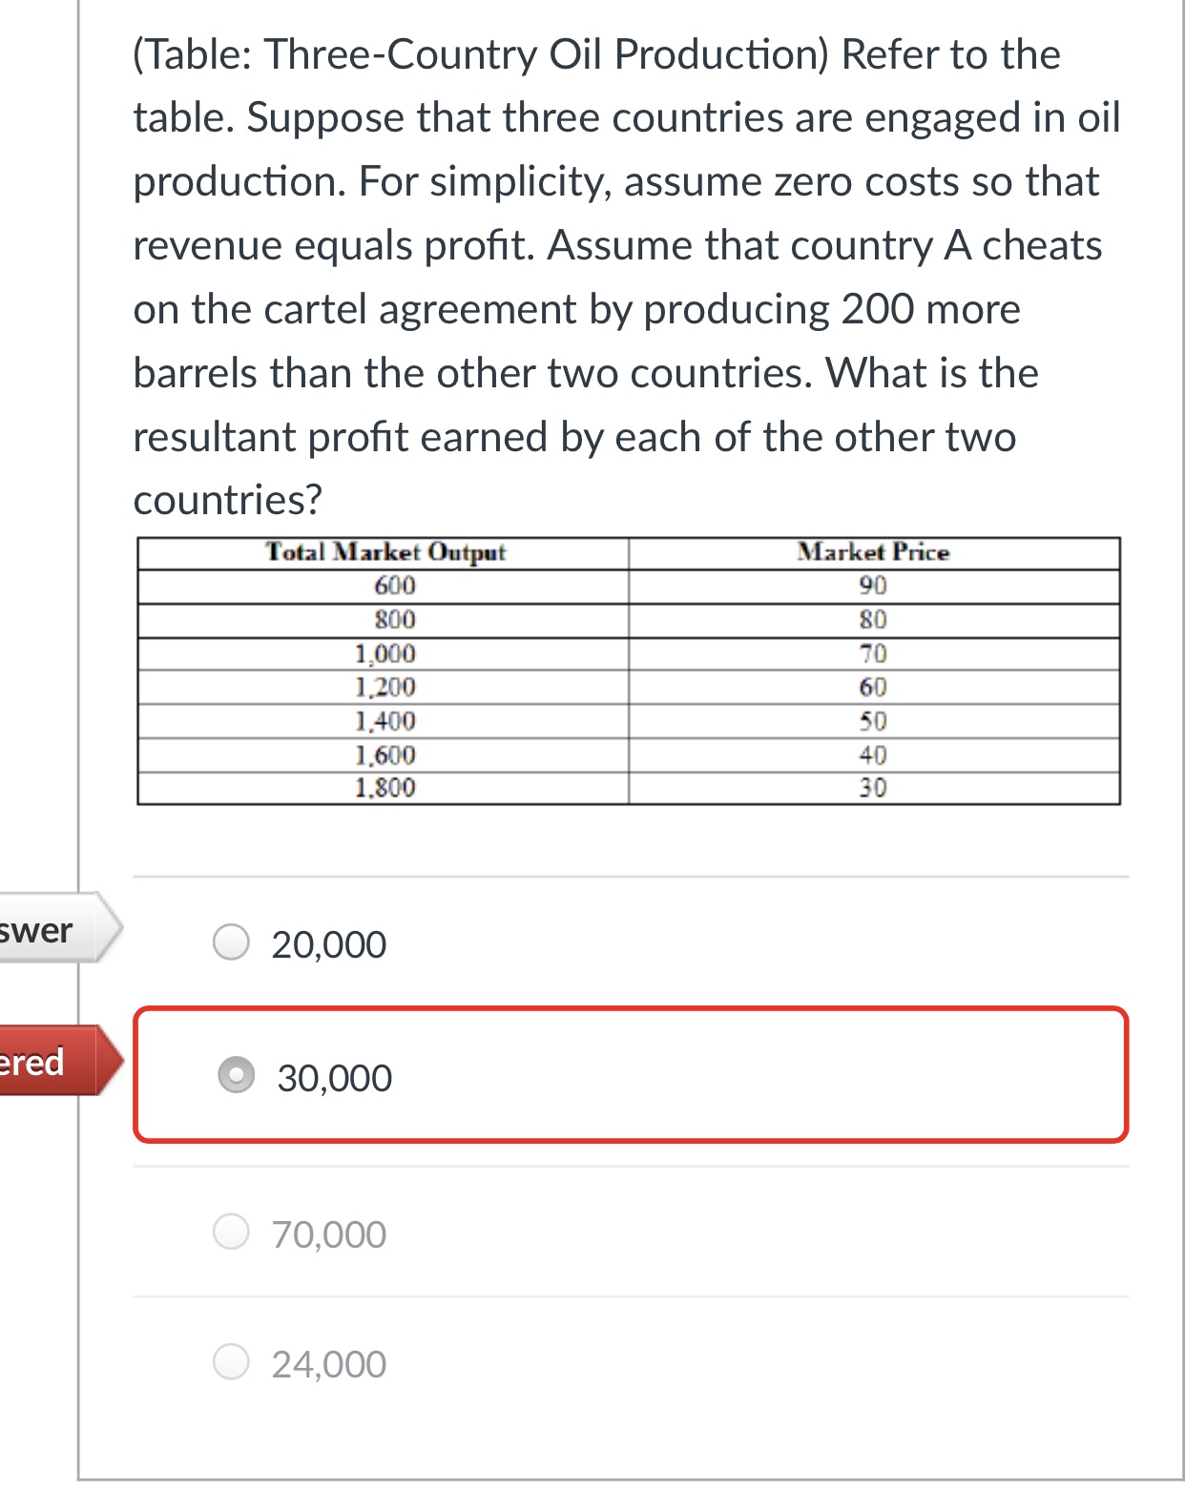Select the 20,000 answer option
Image resolution: width=1185 pixels, height=1491 pixels.
[x=232, y=943]
